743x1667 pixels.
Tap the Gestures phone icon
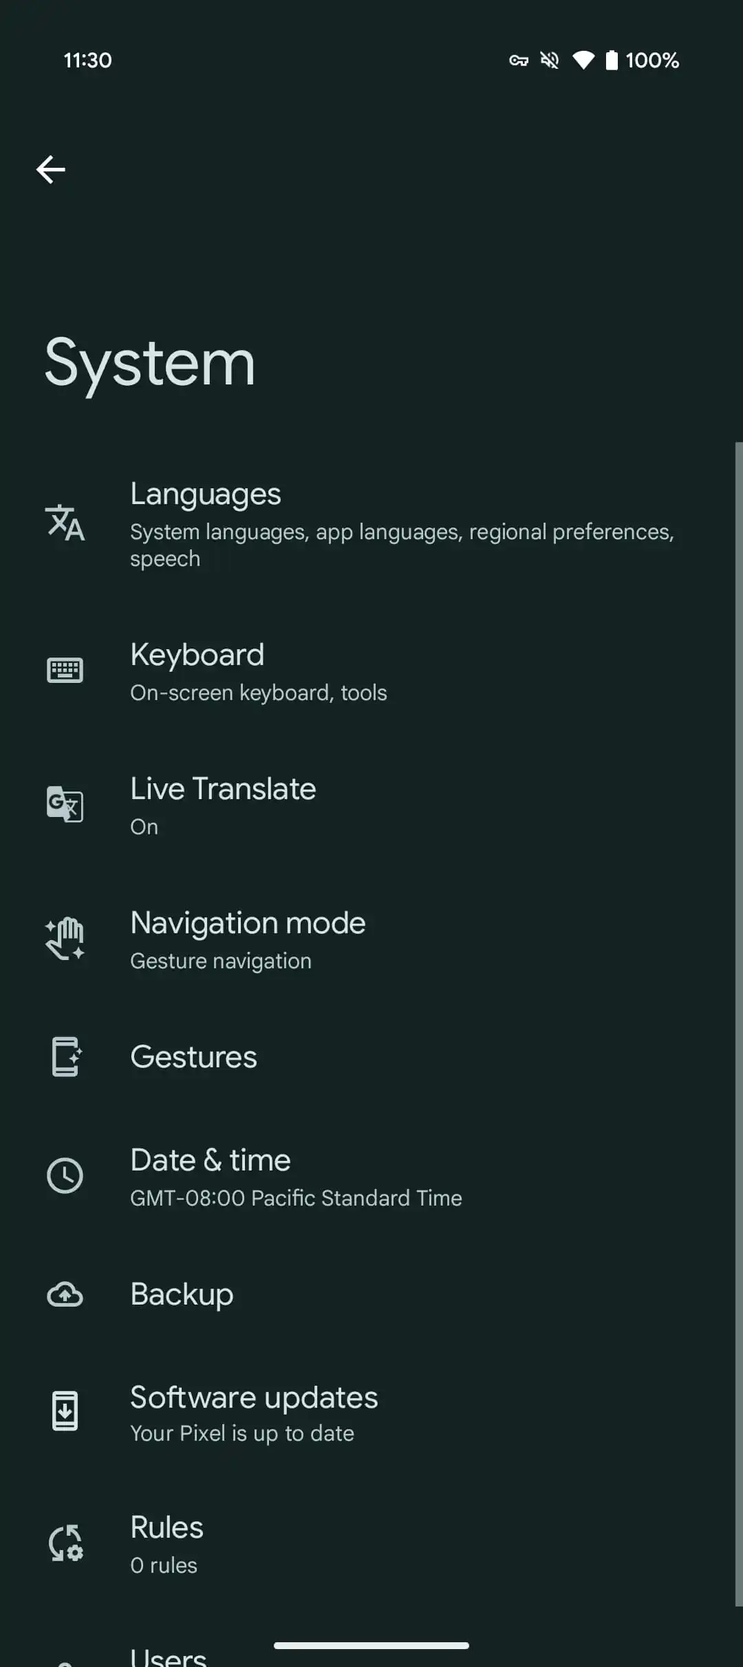(65, 1056)
